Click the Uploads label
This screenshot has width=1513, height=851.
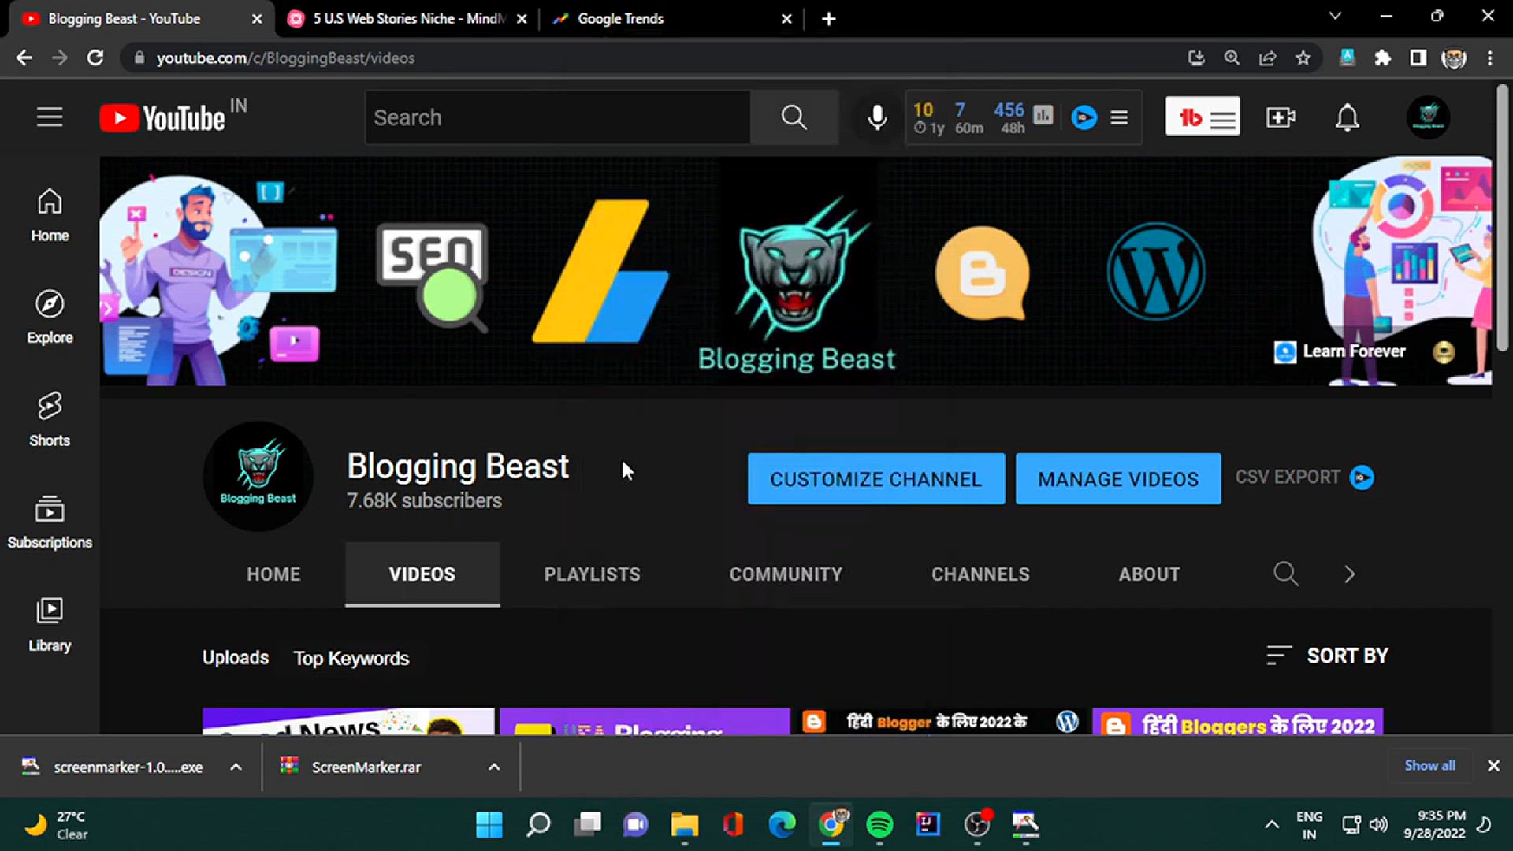click(x=236, y=657)
